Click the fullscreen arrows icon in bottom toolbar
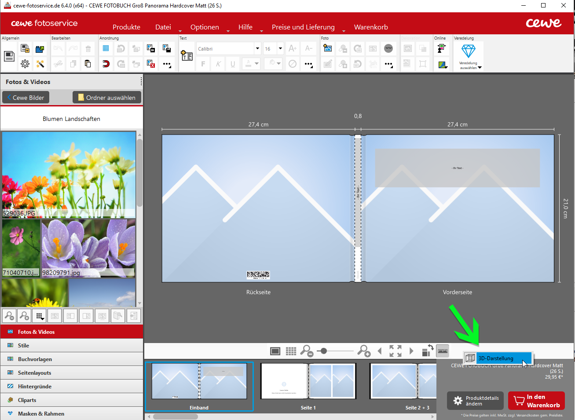This screenshot has width=575, height=420. click(395, 351)
